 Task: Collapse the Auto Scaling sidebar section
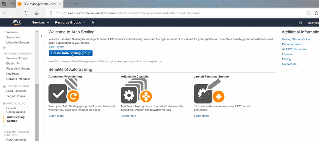coord(4,104)
